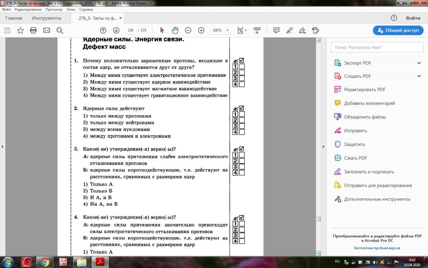428x268 pixels.
Task: Click the Поиск Распознать текст search field
Action: click(x=377, y=47)
